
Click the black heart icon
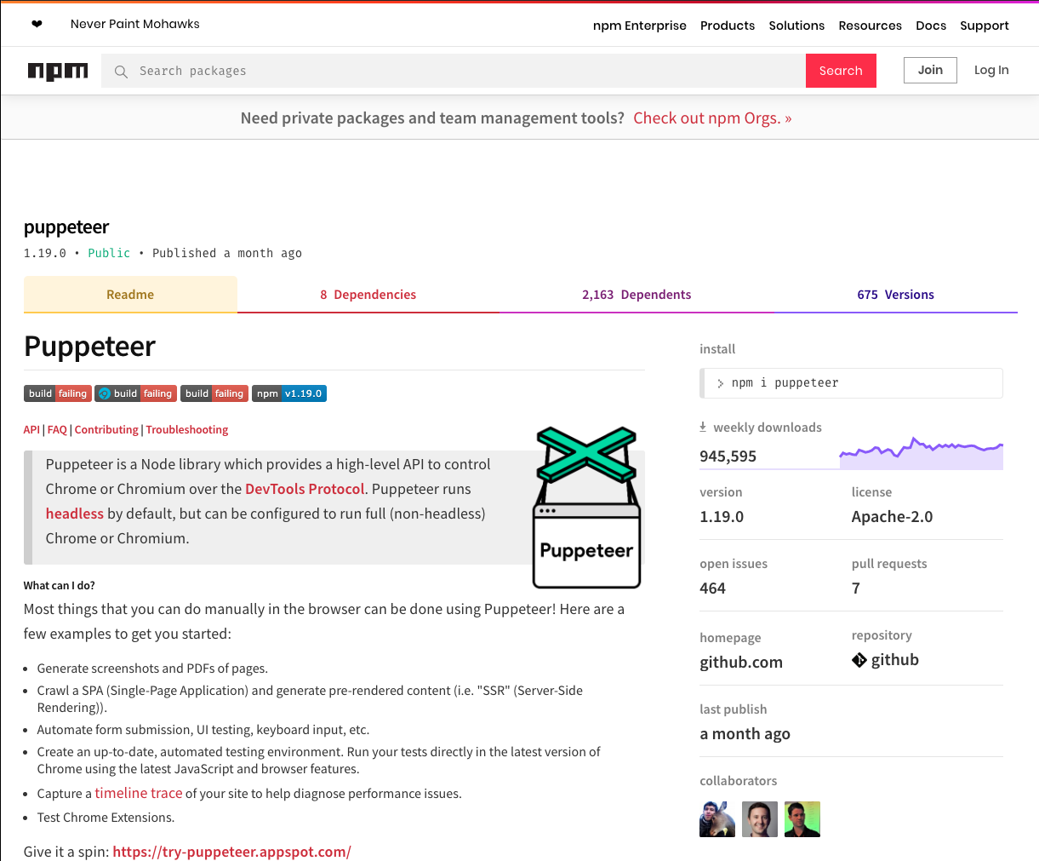(x=37, y=24)
